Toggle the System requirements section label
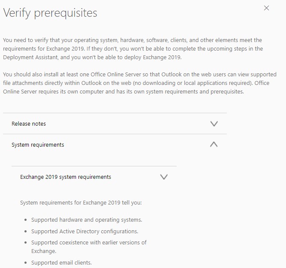286x268 pixels. (38, 145)
